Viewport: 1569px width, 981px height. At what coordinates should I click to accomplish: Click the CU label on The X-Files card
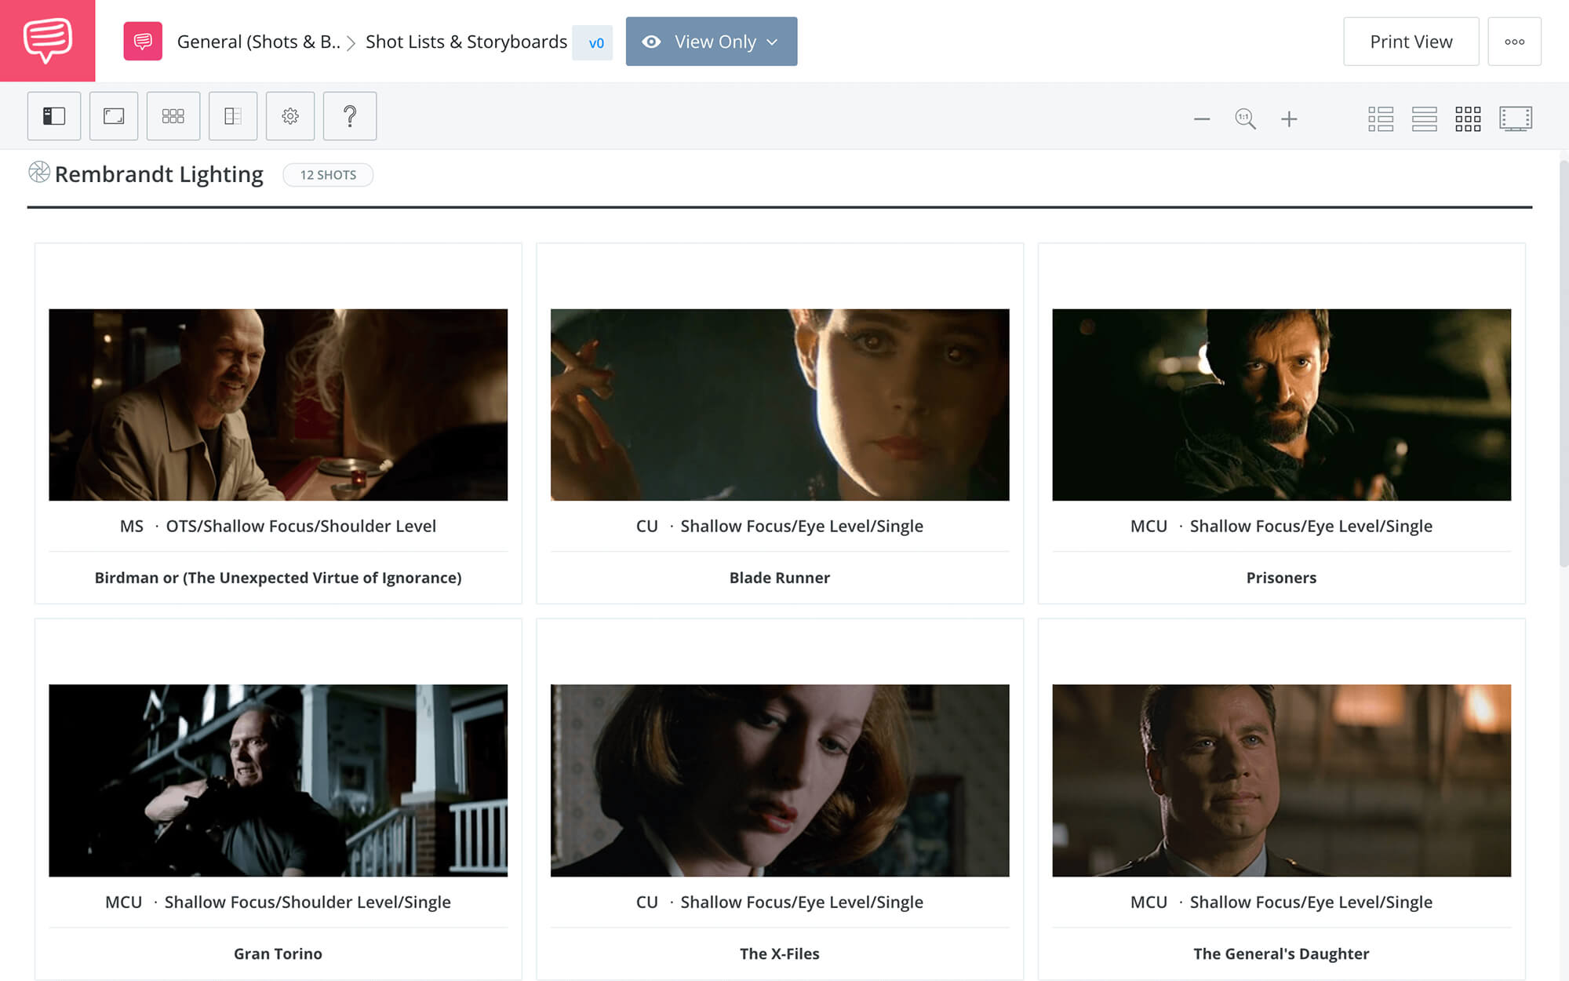click(x=647, y=902)
